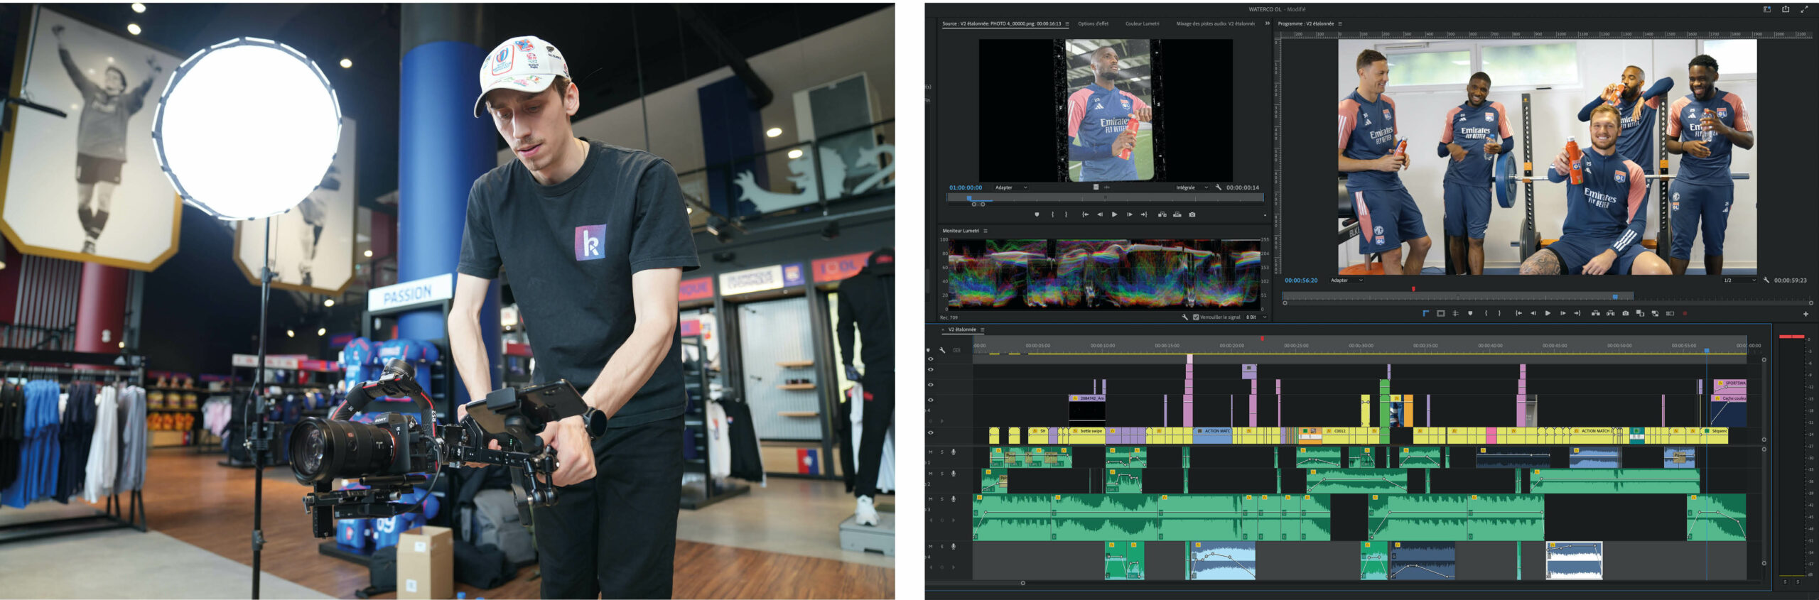This screenshot has height=600, width=1819.
Task: Open Lumetri monitor wrench settings
Action: 1184,317
